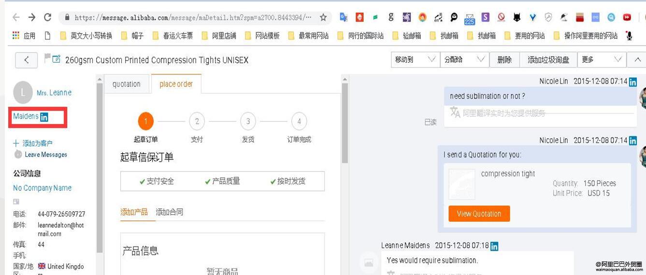
Task: Open the Google Translate extension icon
Action: [x=344, y=17]
